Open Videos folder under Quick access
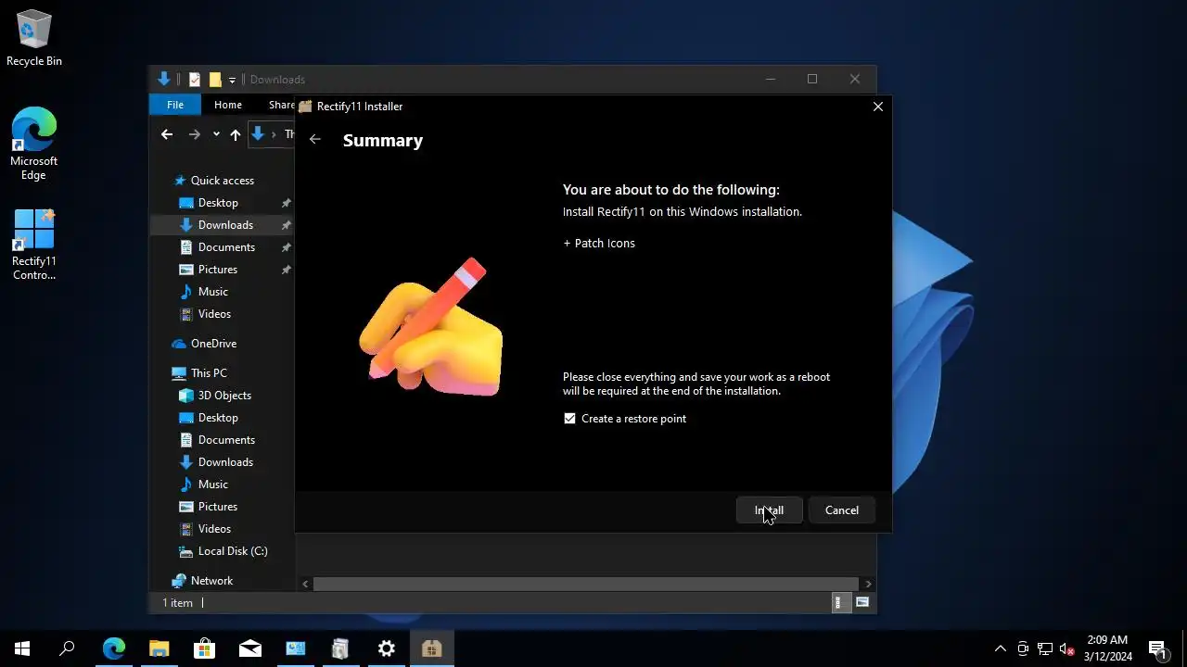The height and width of the screenshot is (667, 1187). click(214, 314)
